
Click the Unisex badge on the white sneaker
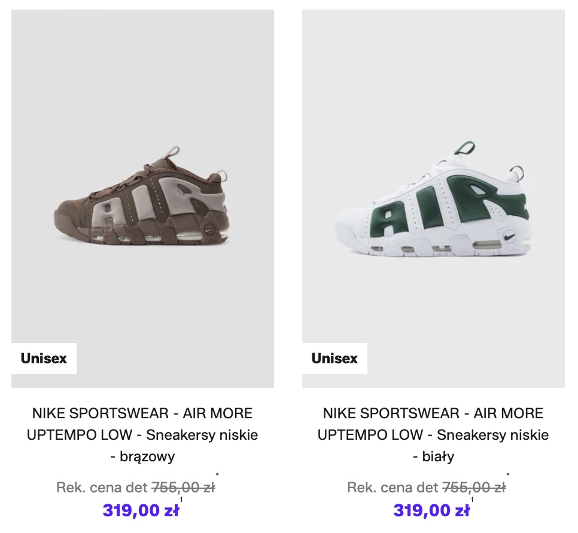click(334, 359)
